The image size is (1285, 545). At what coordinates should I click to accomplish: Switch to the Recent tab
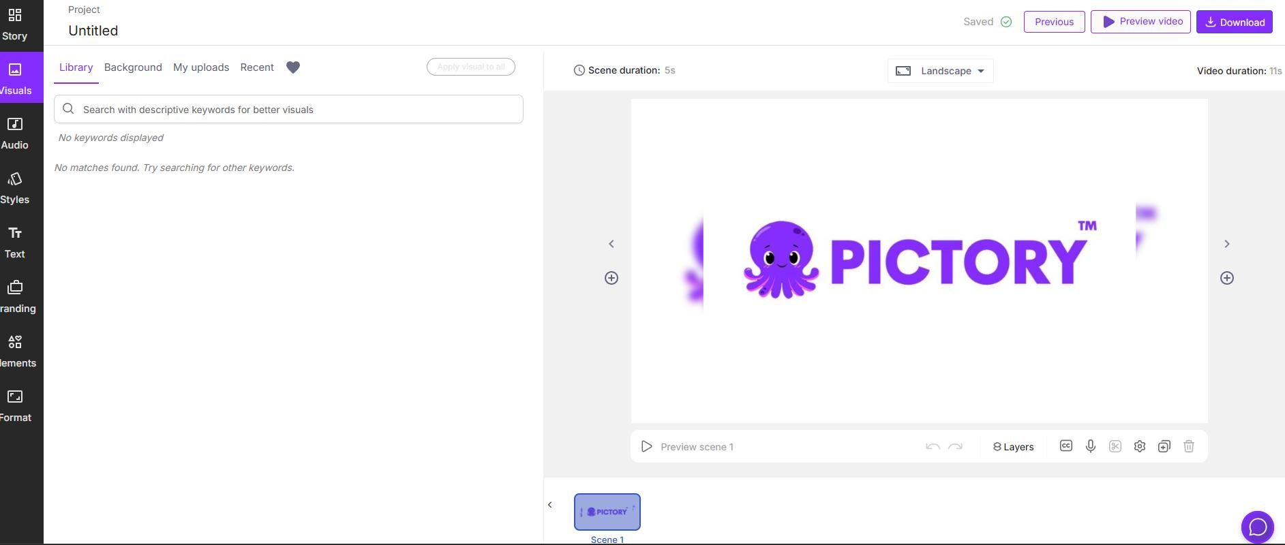(257, 67)
